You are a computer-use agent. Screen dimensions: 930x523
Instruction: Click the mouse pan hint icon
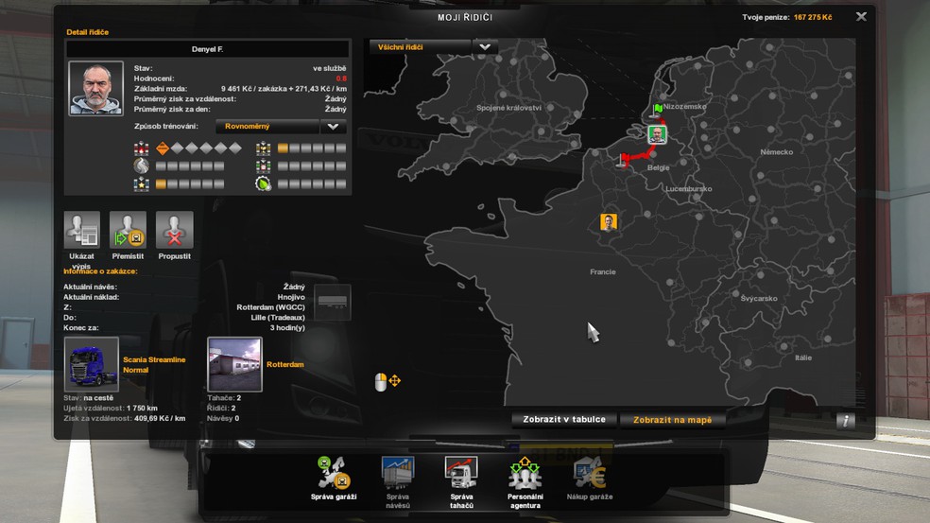click(387, 382)
